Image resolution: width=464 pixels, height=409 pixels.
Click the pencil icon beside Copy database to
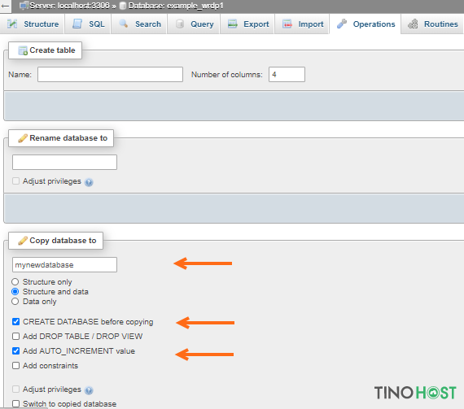(23, 241)
